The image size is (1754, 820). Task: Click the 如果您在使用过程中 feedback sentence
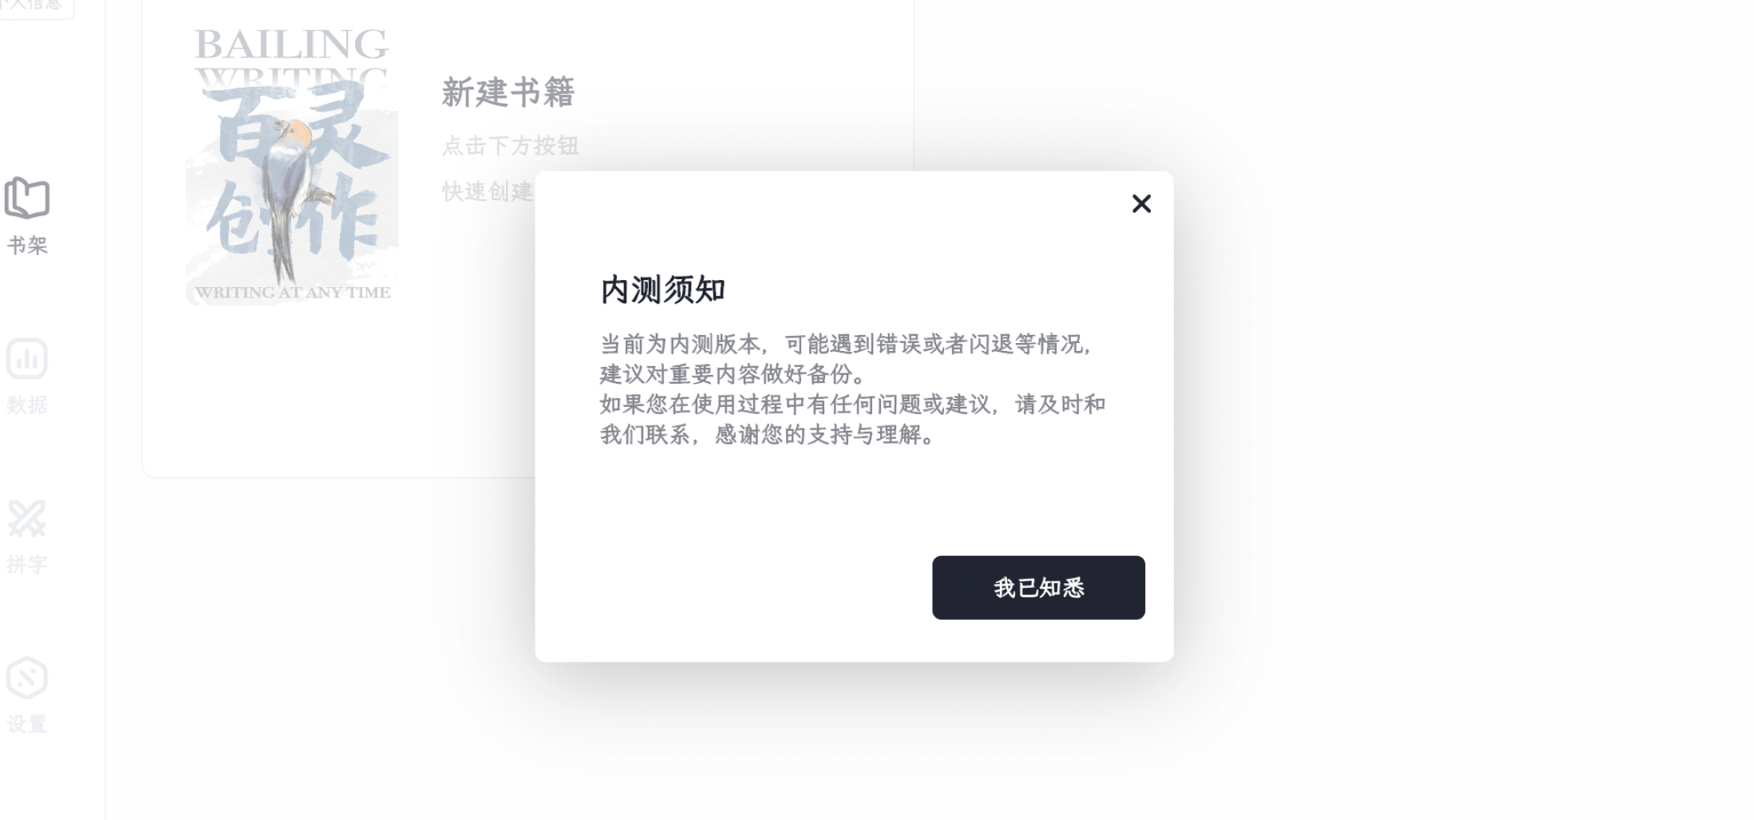(x=852, y=420)
